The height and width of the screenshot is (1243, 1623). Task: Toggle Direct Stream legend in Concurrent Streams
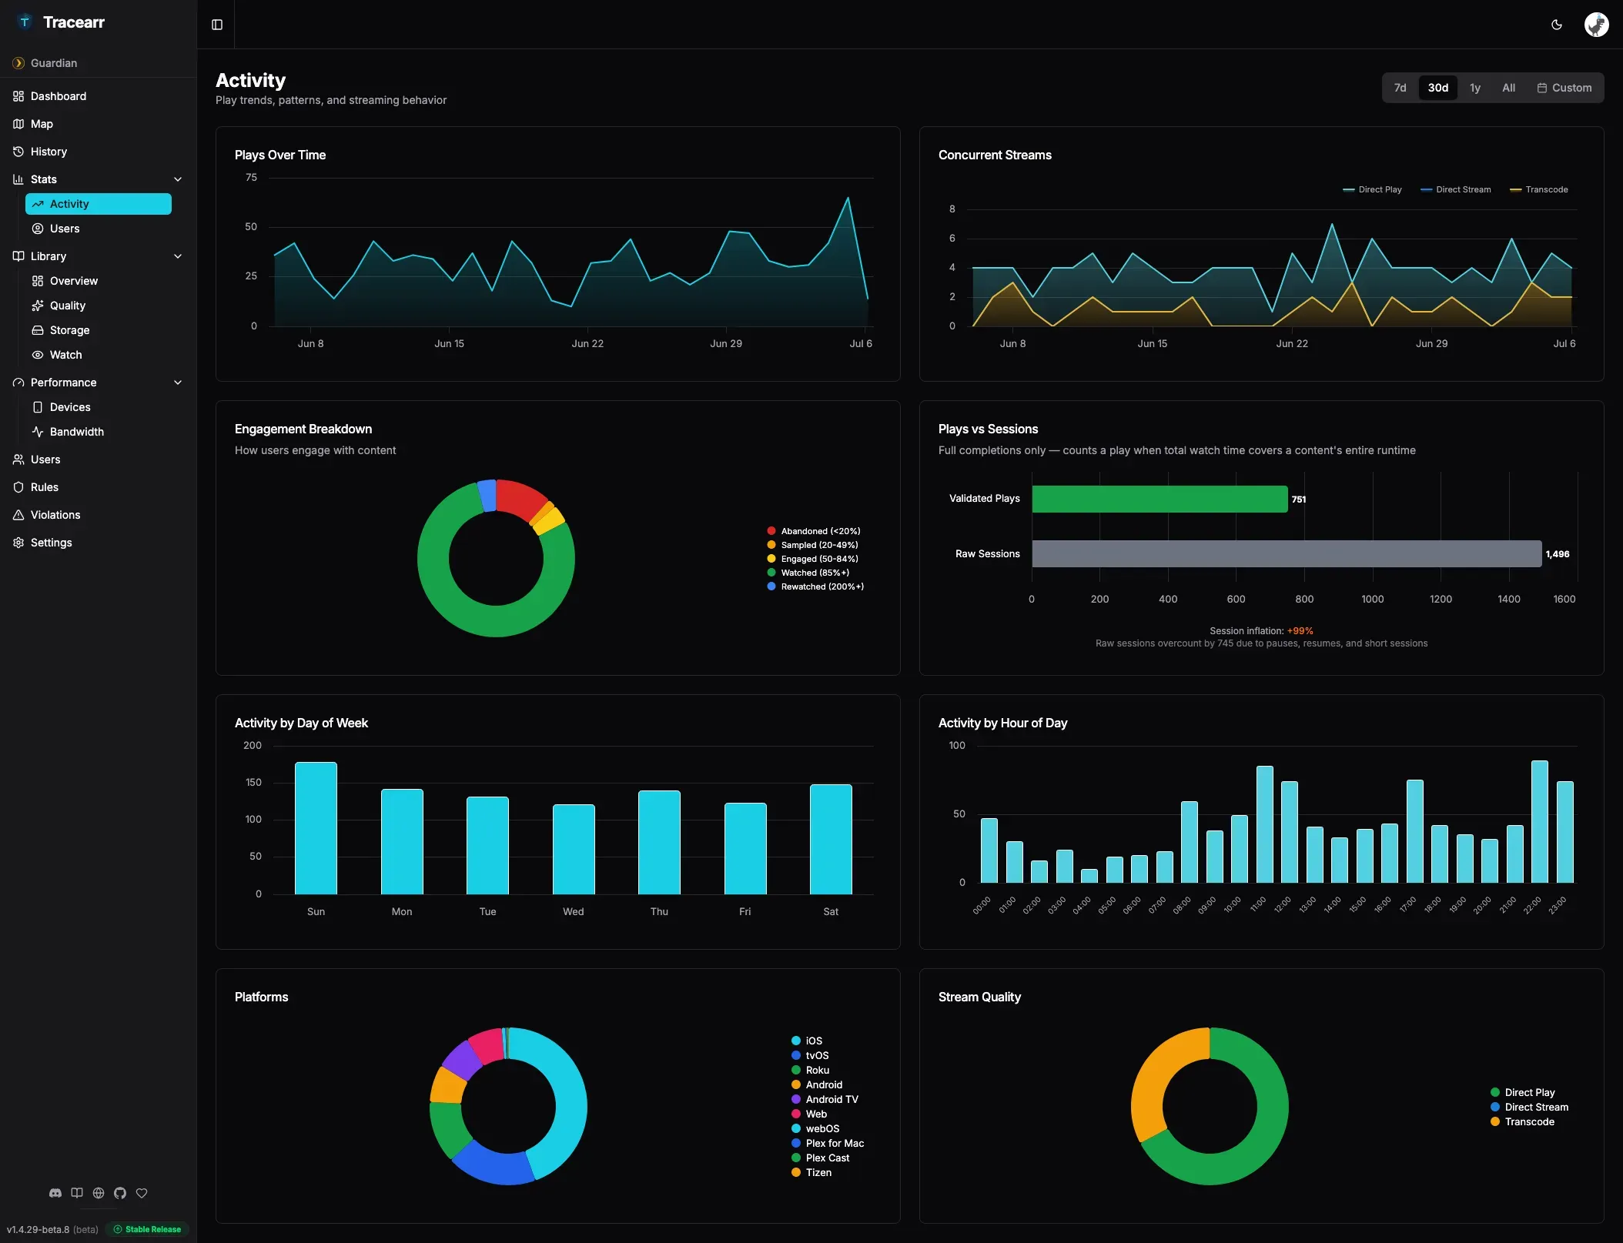(x=1455, y=189)
